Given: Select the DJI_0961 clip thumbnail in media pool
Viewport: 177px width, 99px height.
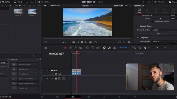Looking at the screenshot, I should tap(18, 12).
